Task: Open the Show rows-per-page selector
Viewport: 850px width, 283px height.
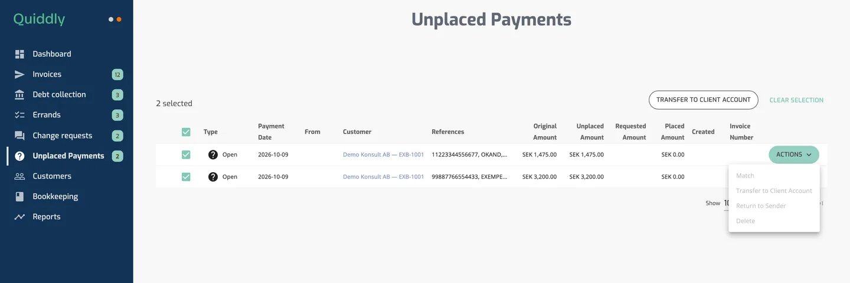Action: (x=726, y=203)
